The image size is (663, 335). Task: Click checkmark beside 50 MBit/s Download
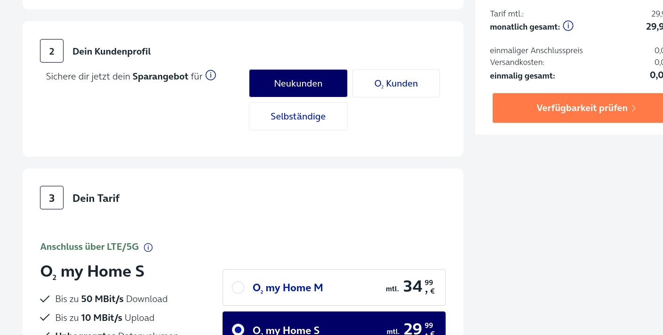tap(45, 299)
